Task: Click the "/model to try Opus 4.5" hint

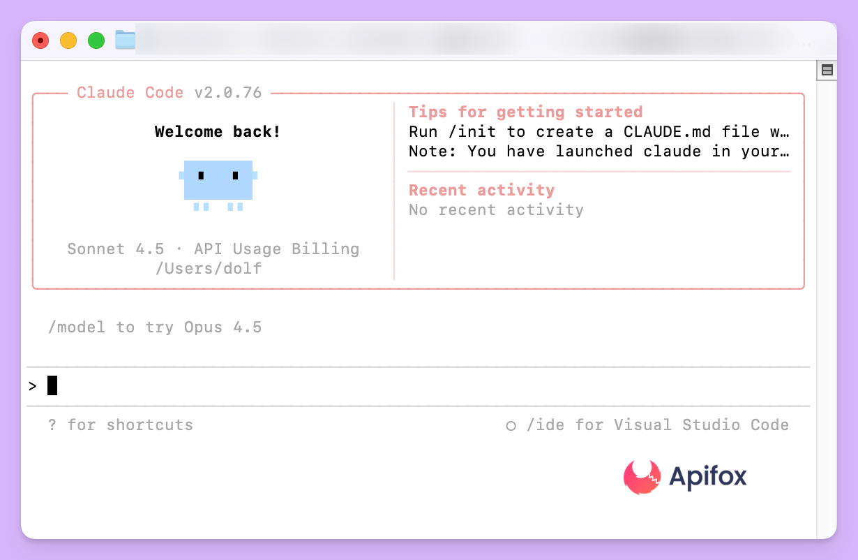Action: click(154, 327)
